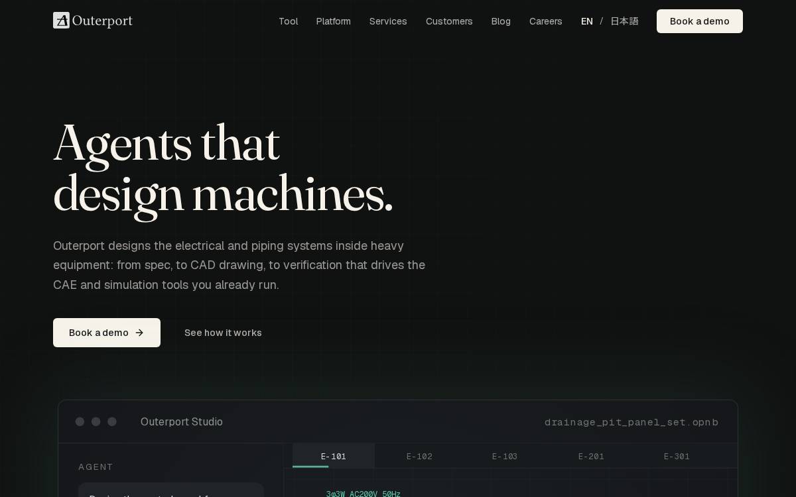Switch to the E-102 tab
796x497 pixels.
(419, 456)
